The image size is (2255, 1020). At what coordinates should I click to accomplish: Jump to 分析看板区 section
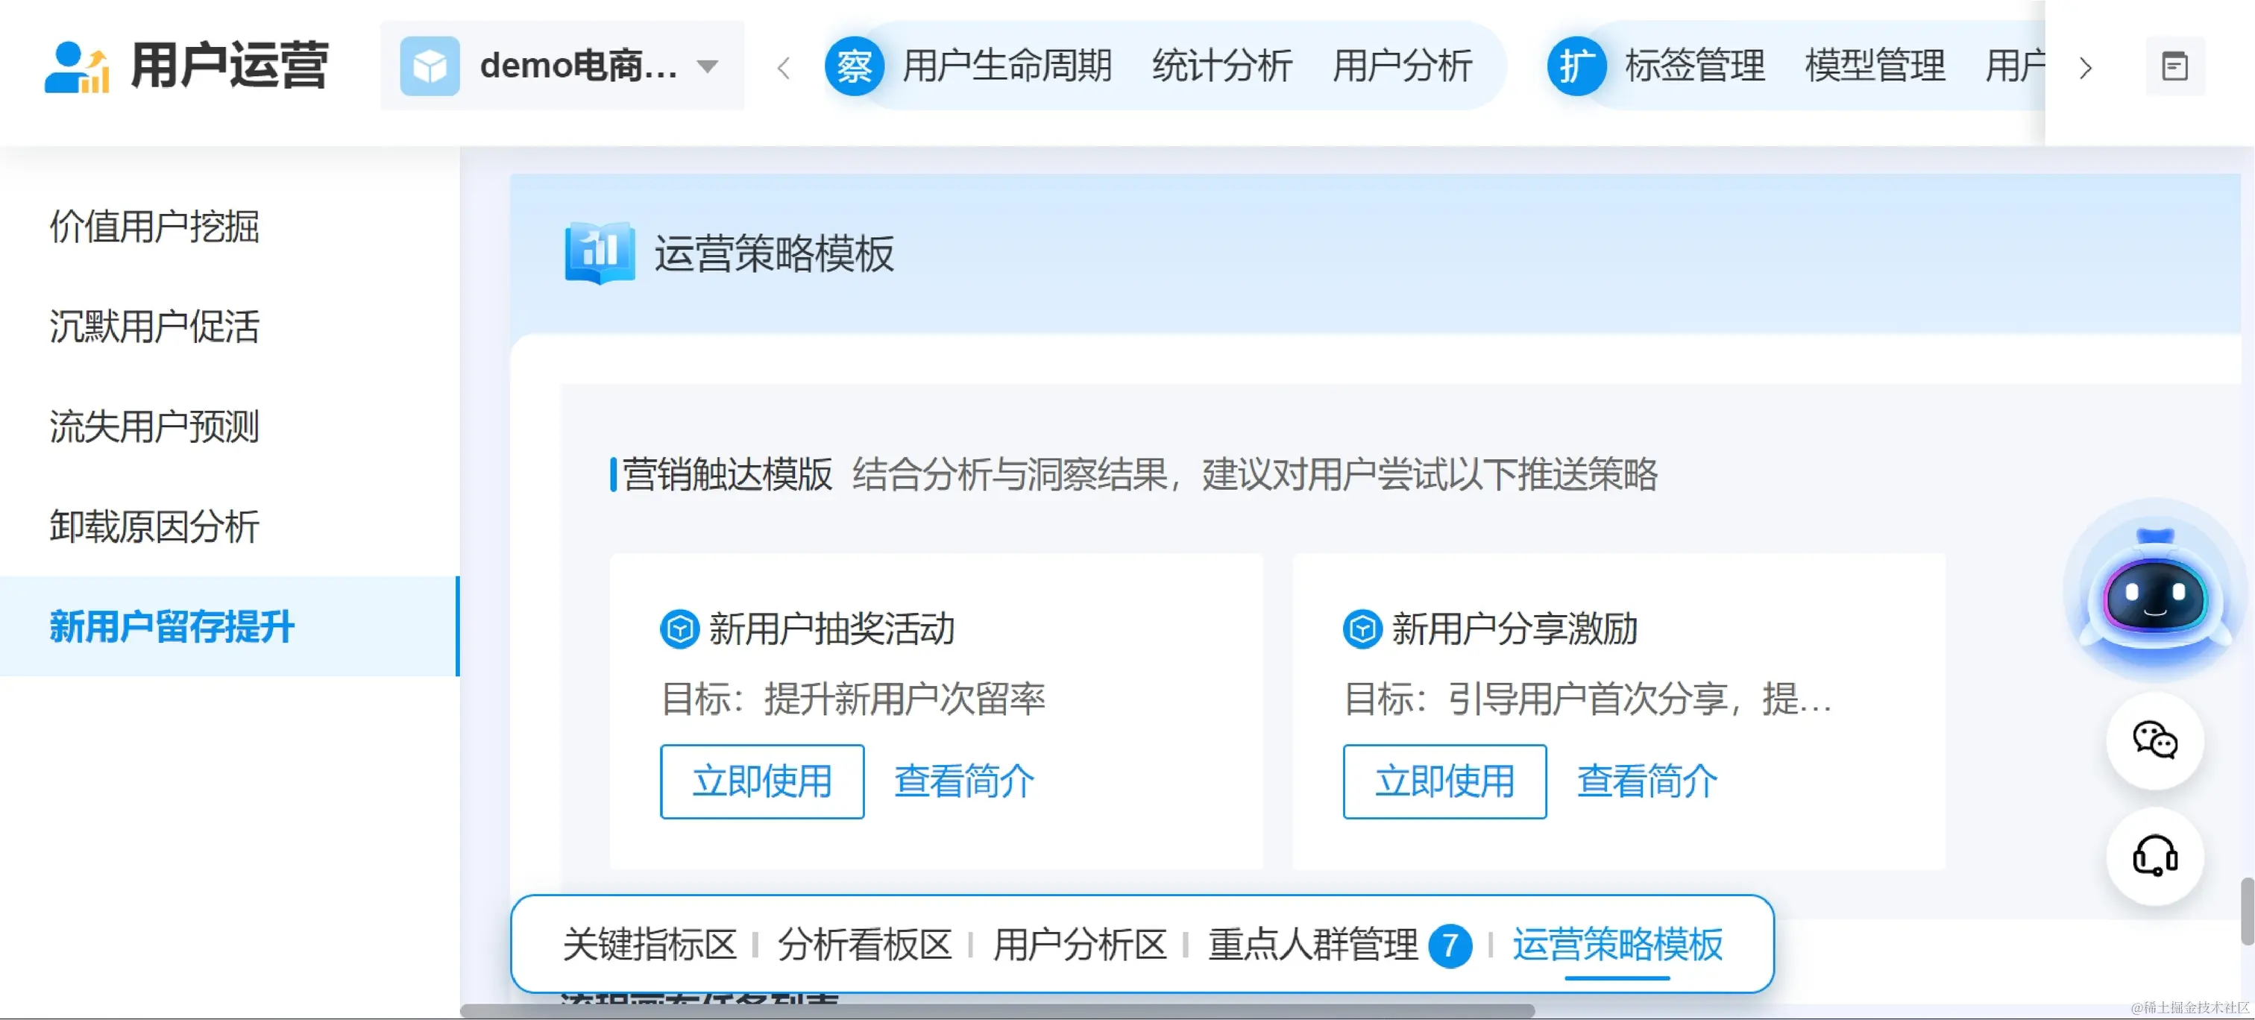865,945
